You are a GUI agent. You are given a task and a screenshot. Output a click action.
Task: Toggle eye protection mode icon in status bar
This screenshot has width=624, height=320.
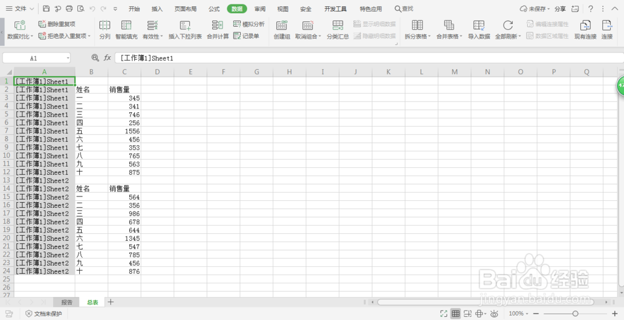[494, 314]
